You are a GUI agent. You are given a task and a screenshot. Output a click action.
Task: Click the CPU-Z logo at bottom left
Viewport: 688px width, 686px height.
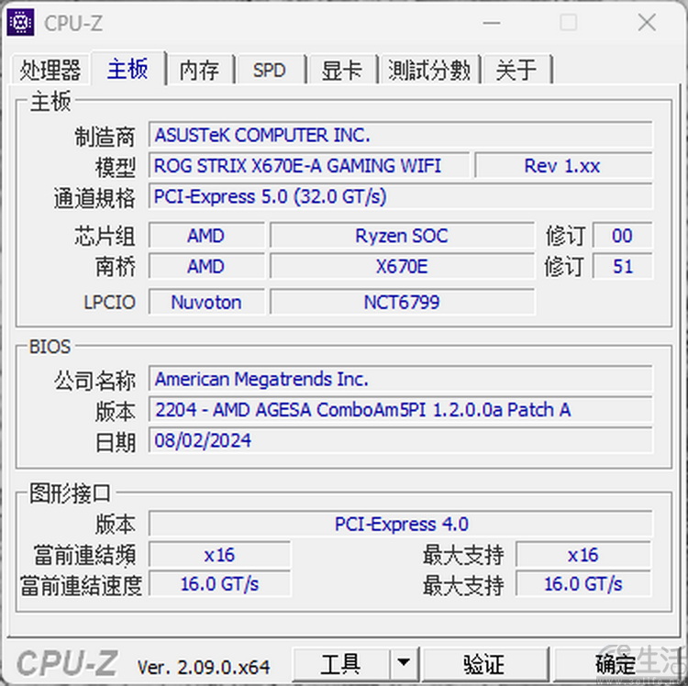click(67, 664)
